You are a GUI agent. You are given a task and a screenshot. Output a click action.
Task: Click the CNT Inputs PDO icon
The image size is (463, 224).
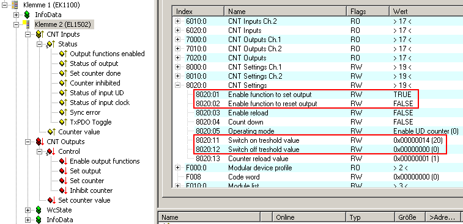(40, 34)
